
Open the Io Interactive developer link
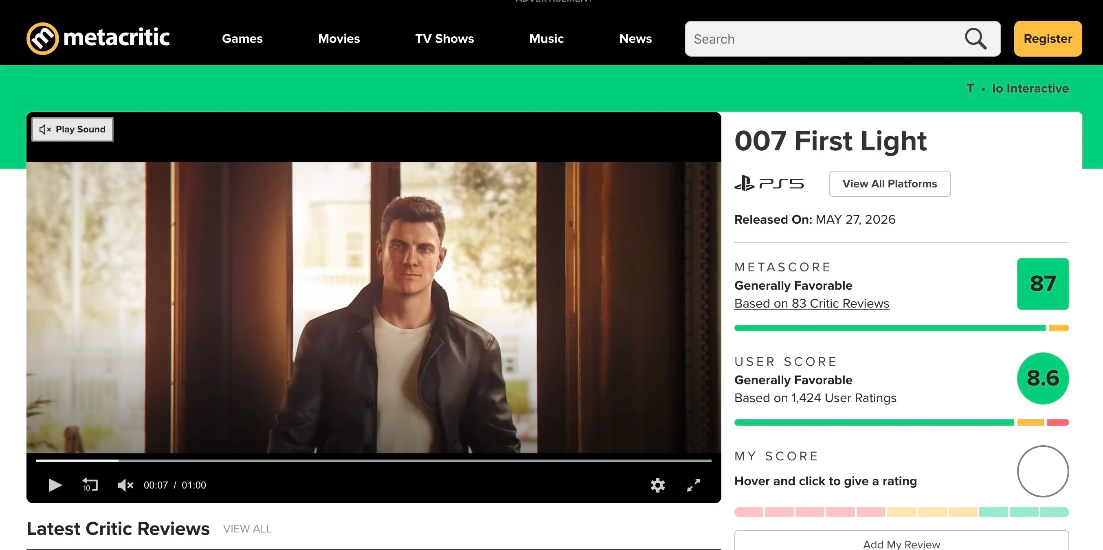(x=1030, y=88)
